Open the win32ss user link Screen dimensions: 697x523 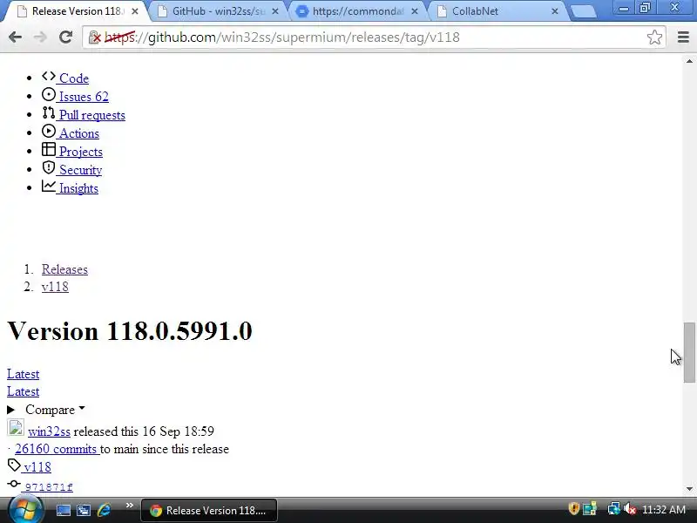coord(49,431)
